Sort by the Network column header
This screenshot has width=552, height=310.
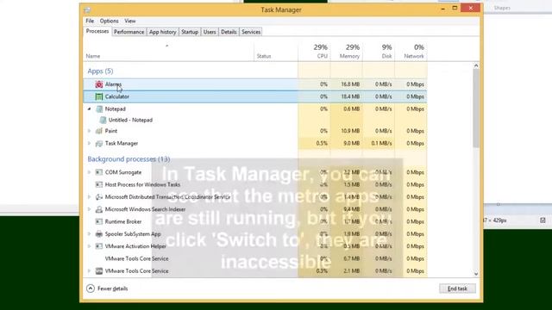coord(411,52)
